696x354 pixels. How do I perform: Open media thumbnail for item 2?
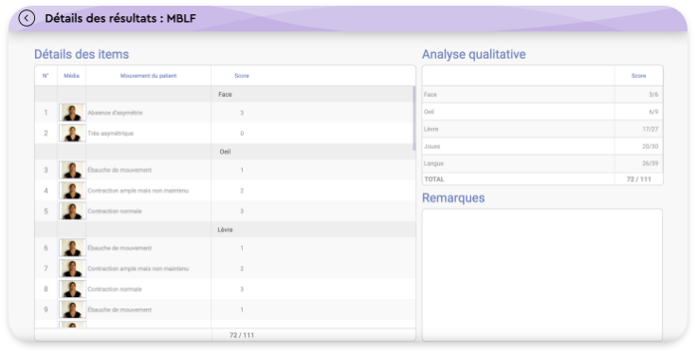pyautogui.click(x=72, y=133)
